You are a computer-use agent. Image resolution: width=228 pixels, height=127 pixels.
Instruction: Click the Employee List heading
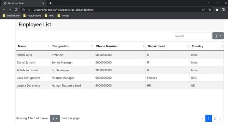point(35,24)
